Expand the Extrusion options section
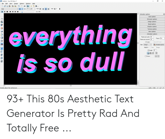165x139 pixels. (152, 19)
